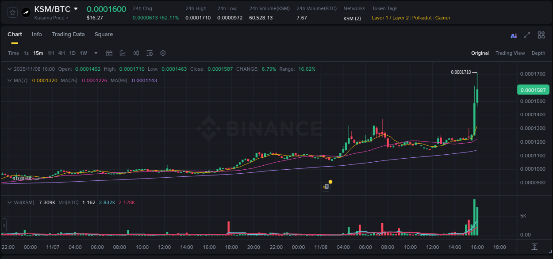Switch to the Trading Data tab
Viewport: 553px width, 259px height.
[68, 34]
